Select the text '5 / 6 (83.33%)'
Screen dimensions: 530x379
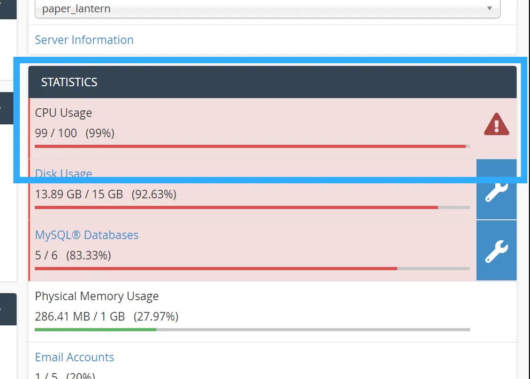coord(73,255)
